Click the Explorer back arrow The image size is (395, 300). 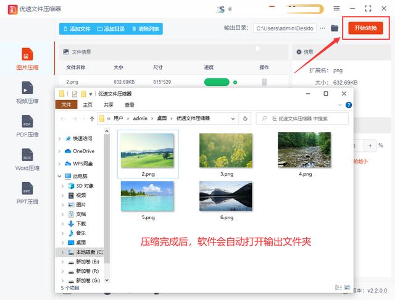pos(63,119)
